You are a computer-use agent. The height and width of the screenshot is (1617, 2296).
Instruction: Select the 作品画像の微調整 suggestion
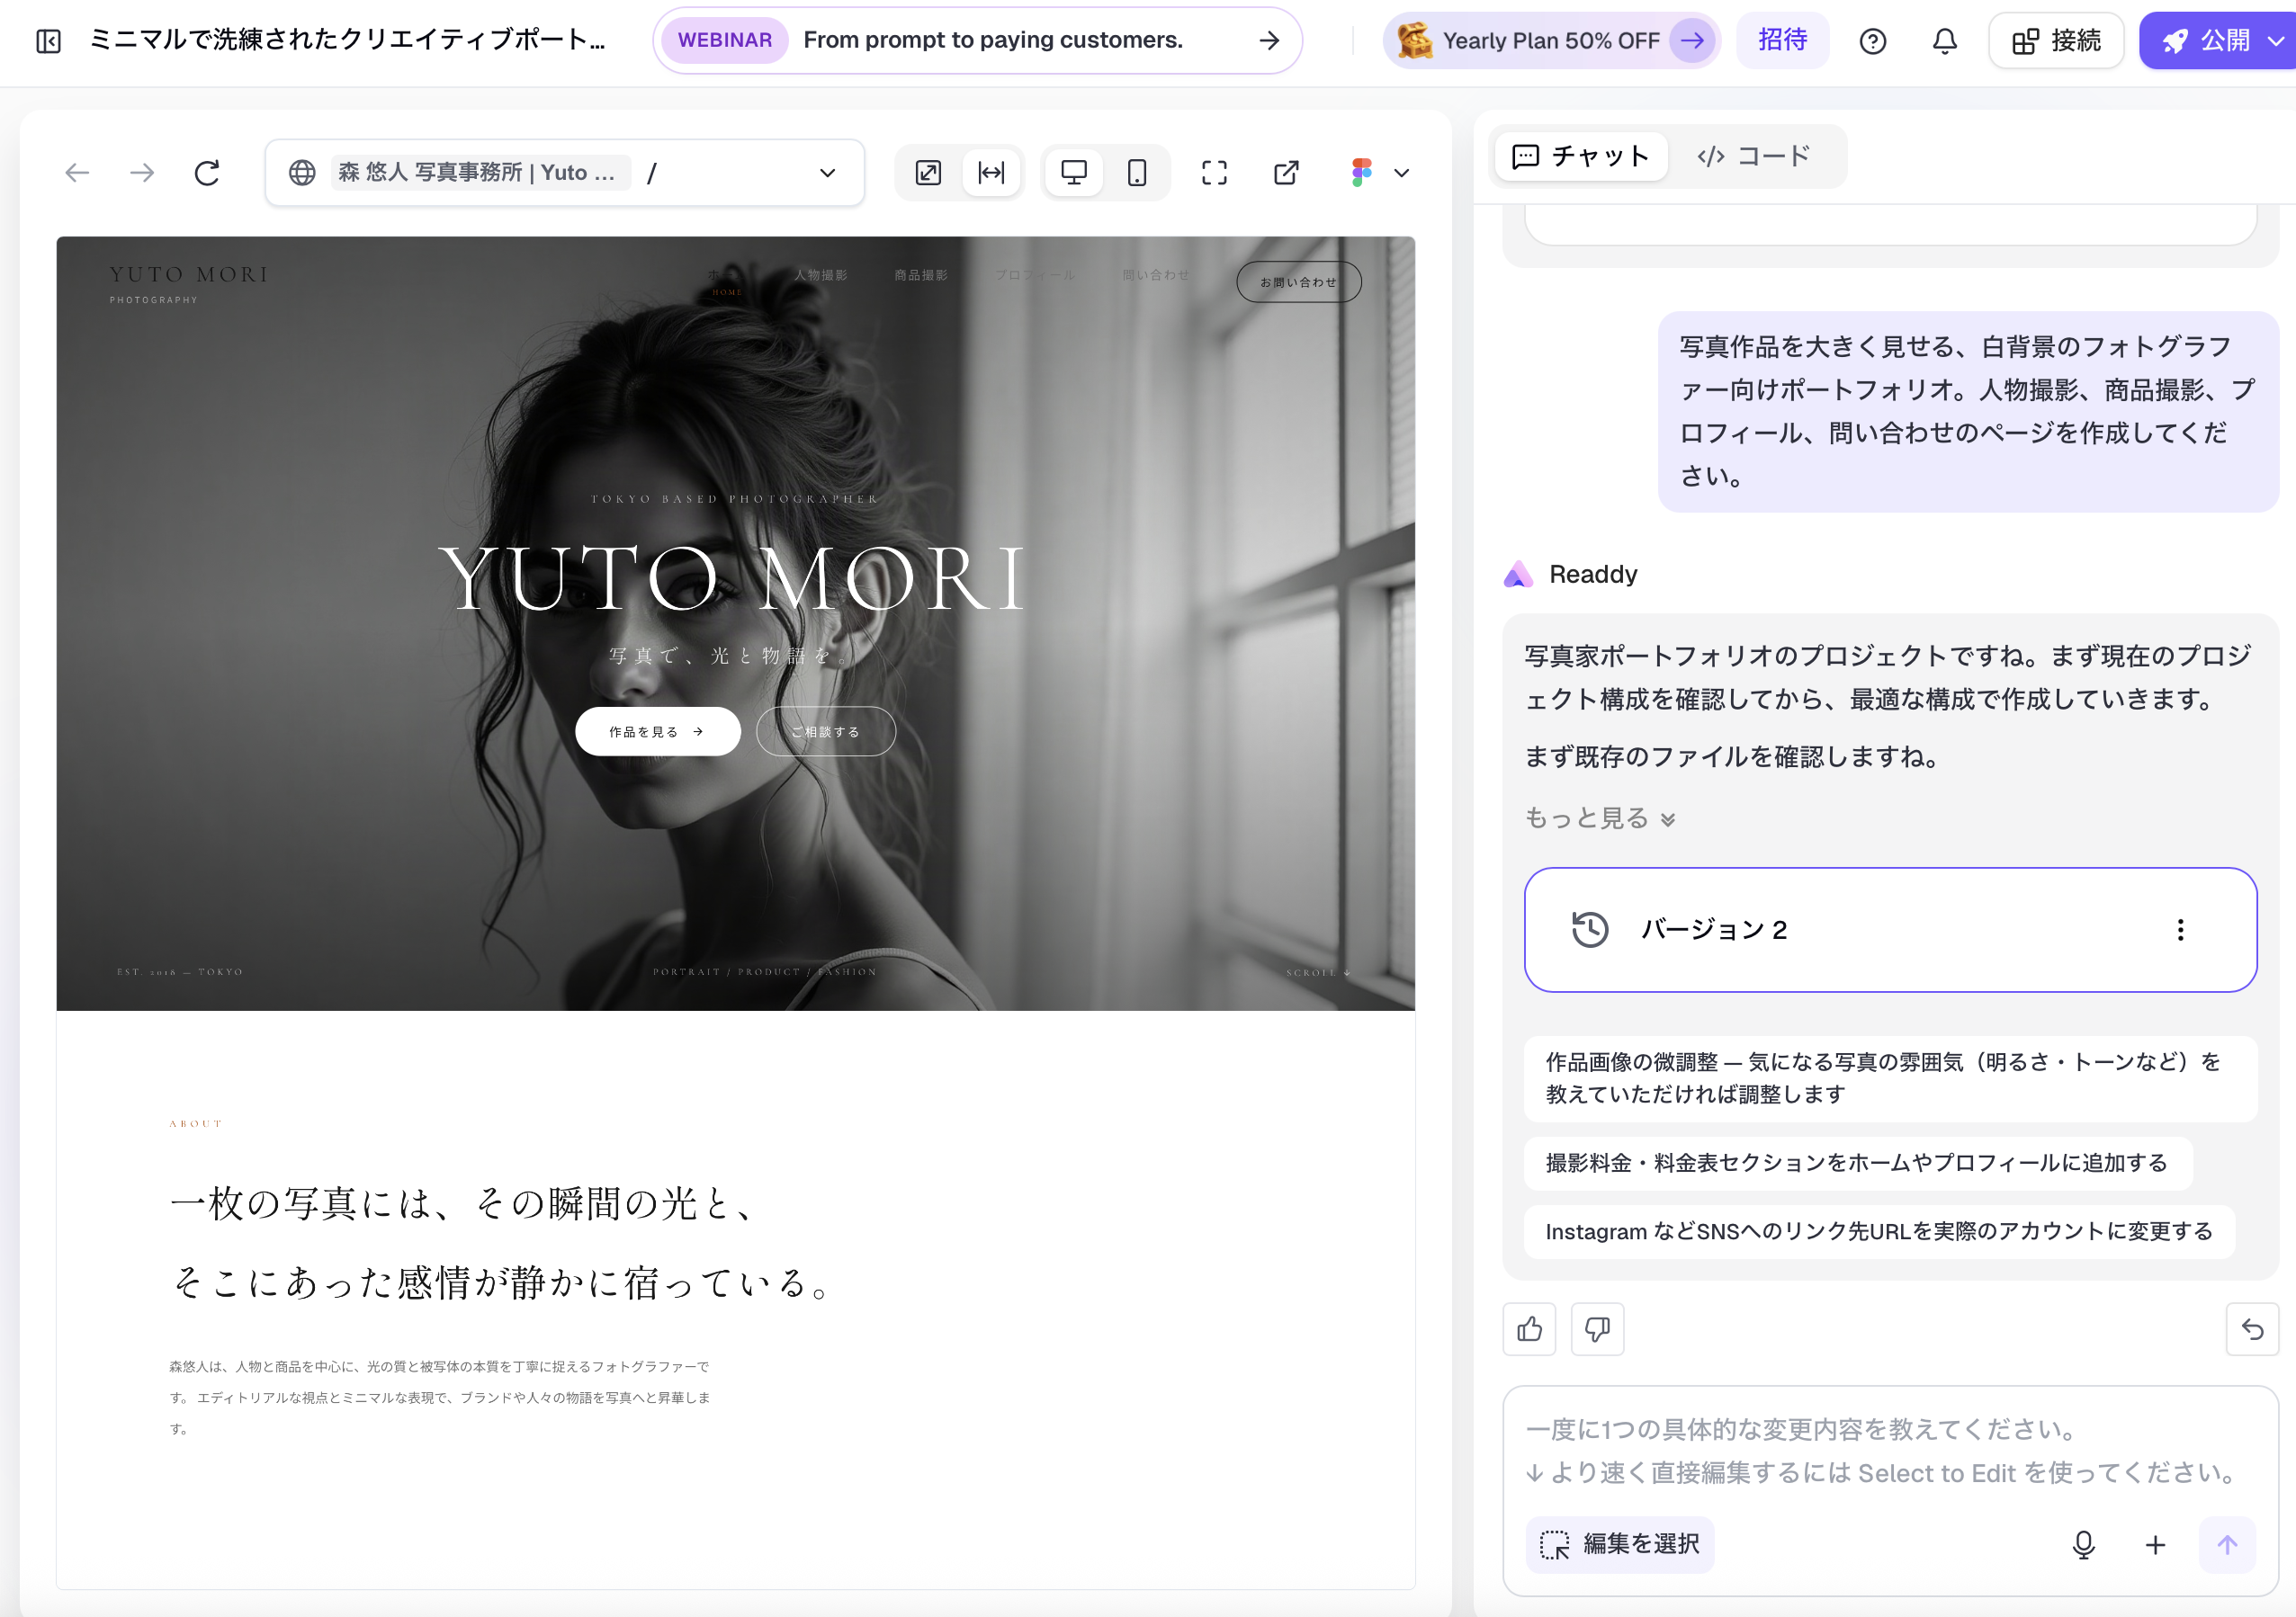[1890, 1078]
